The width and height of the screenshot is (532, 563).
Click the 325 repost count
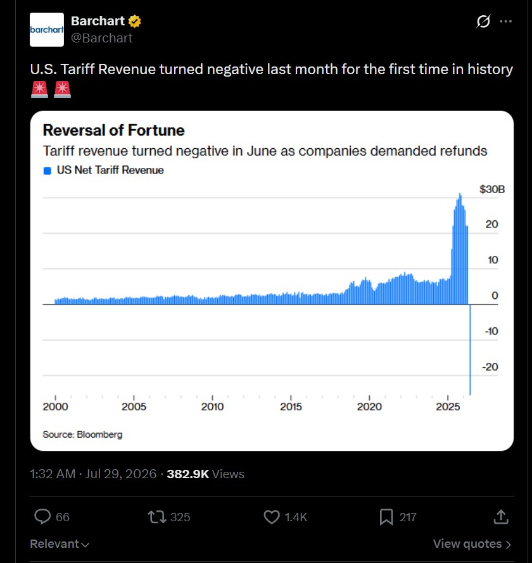click(x=180, y=517)
